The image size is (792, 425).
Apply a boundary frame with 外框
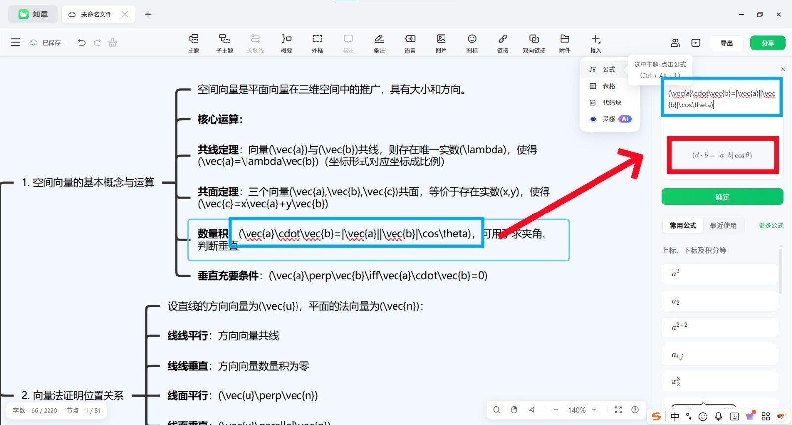pyautogui.click(x=317, y=43)
